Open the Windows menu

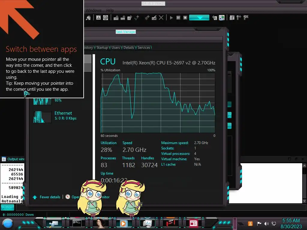point(94,10)
